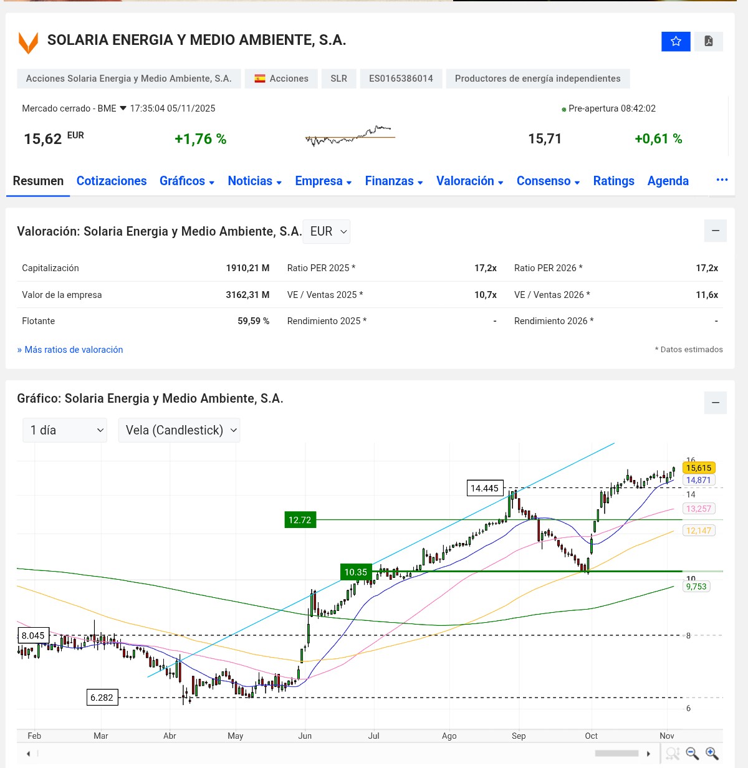
Task: Open the Ratings tab
Action: click(x=613, y=181)
